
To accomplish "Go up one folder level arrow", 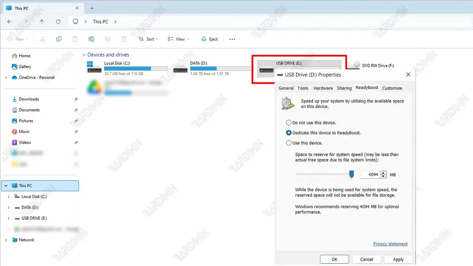I will (x=42, y=21).
